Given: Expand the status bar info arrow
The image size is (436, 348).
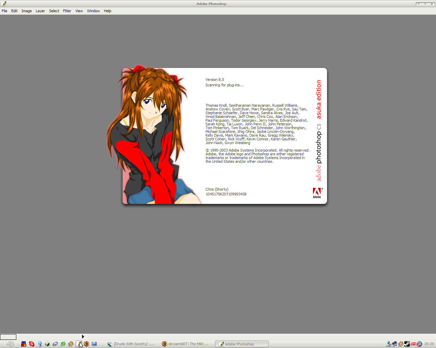Looking at the screenshot, I should [x=83, y=337].
